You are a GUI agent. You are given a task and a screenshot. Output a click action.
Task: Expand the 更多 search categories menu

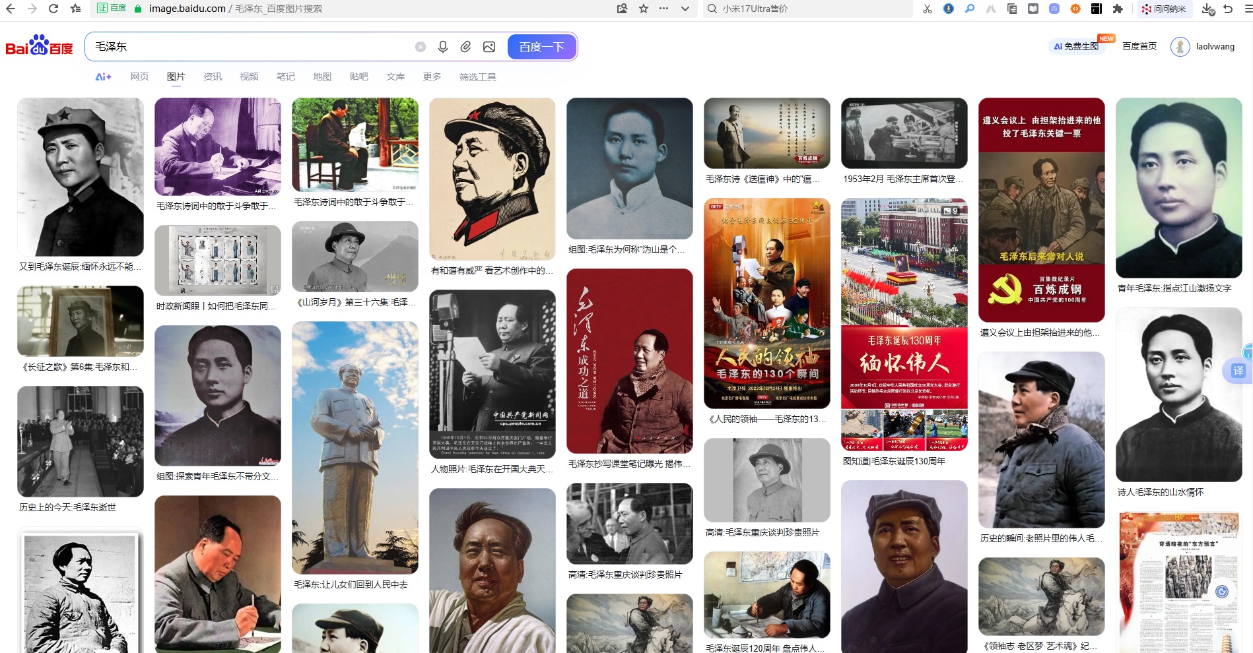coord(432,77)
